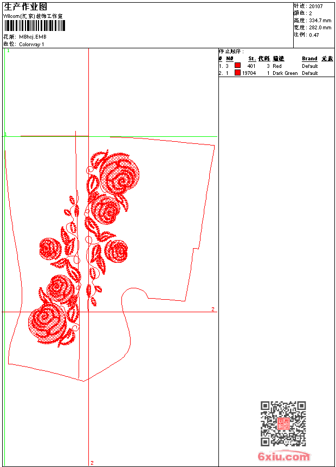Select stop sequence row with 401 stitches
This screenshot has height=467, width=336.
(x=276, y=66)
